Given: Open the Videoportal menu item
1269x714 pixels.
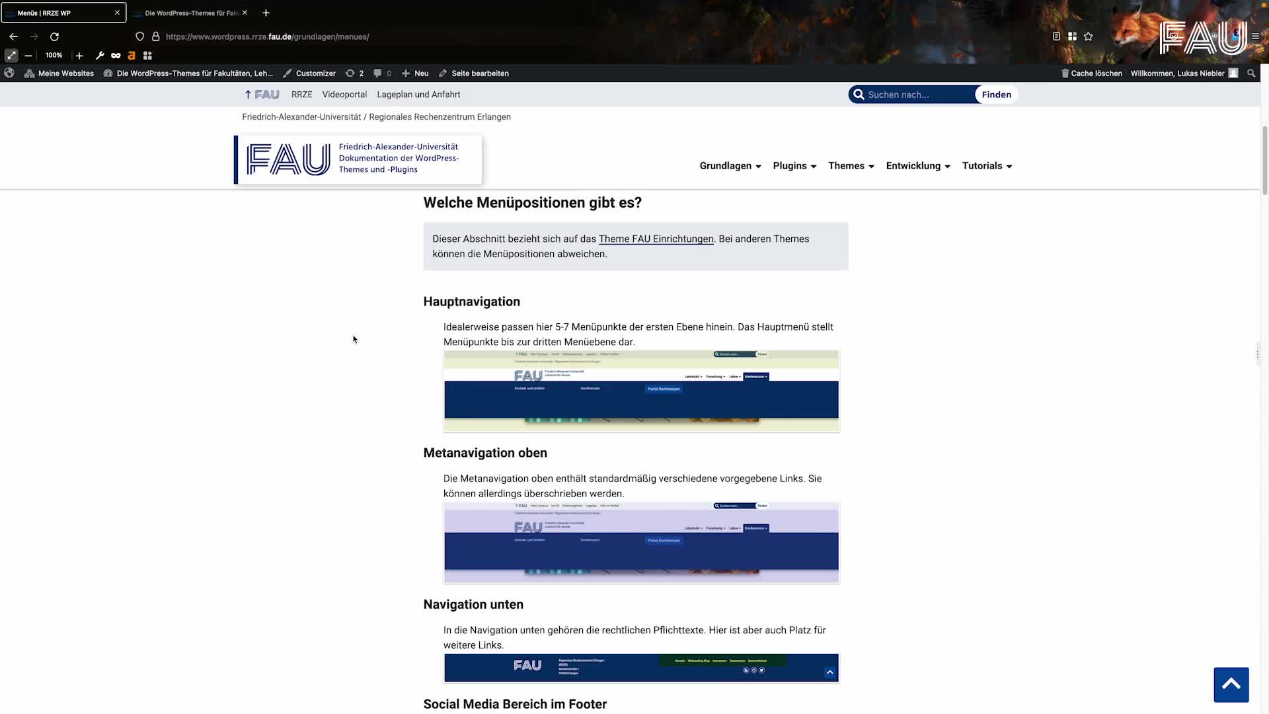Looking at the screenshot, I should pyautogui.click(x=344, y=95).
